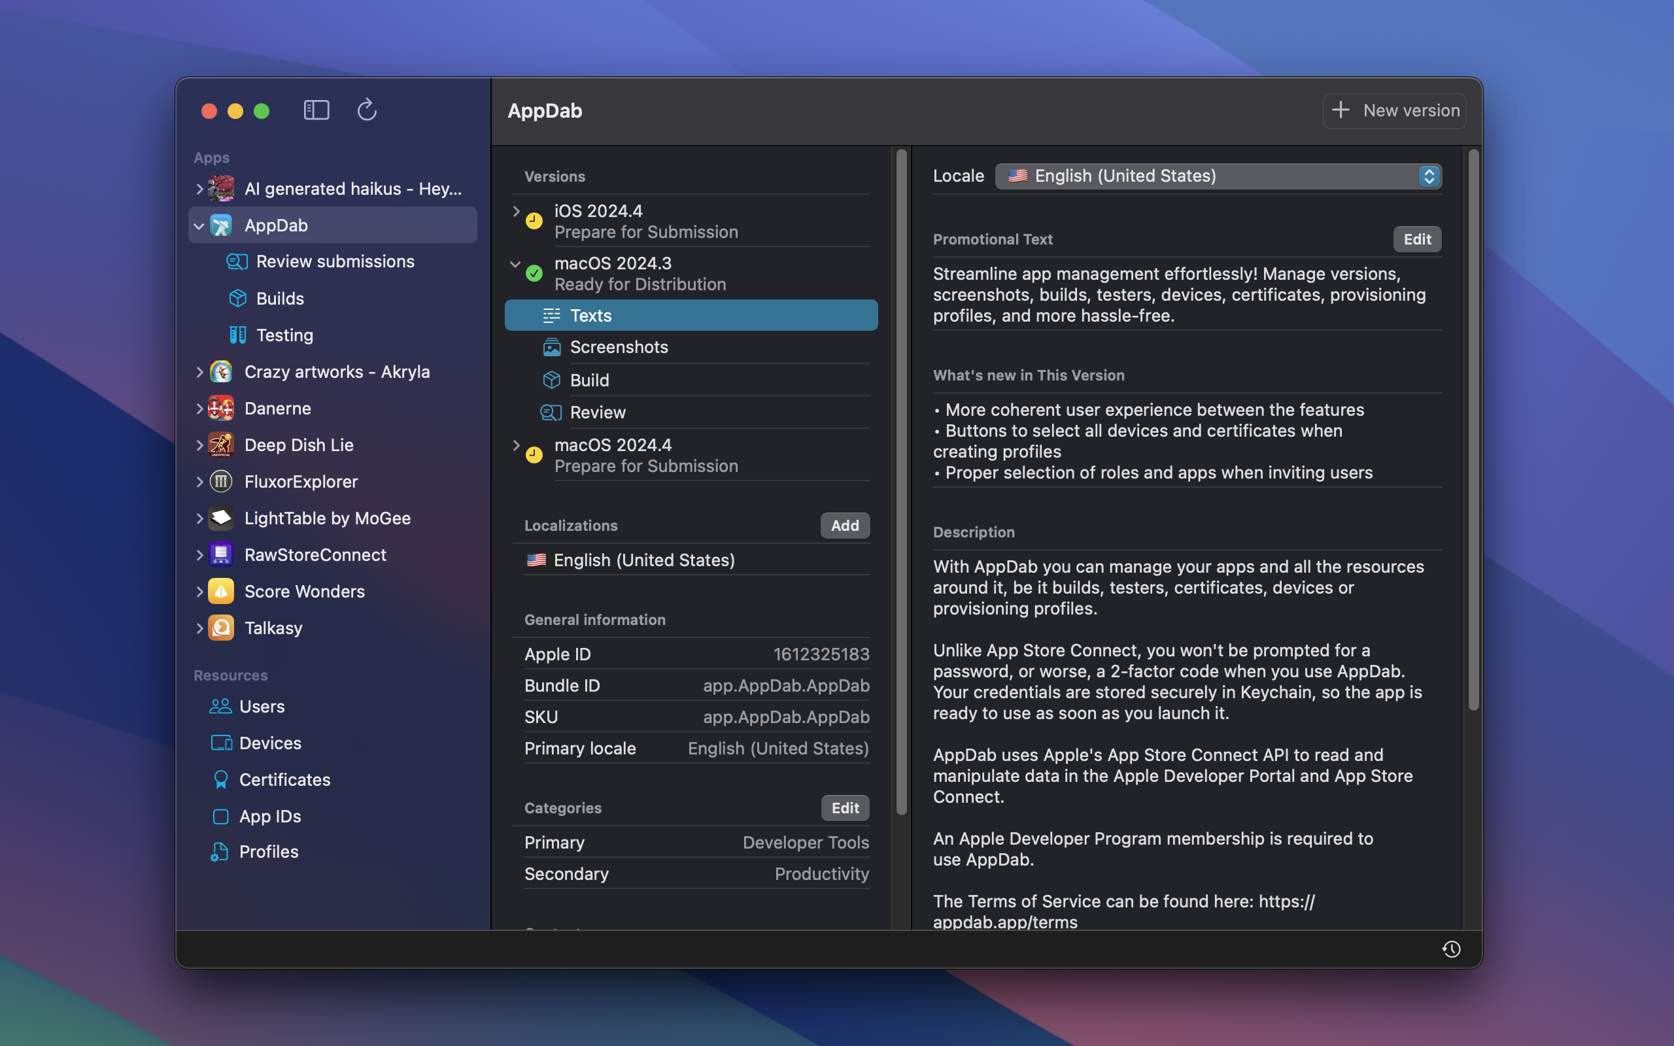Open Review submissions under AppDab

[335, 261]
